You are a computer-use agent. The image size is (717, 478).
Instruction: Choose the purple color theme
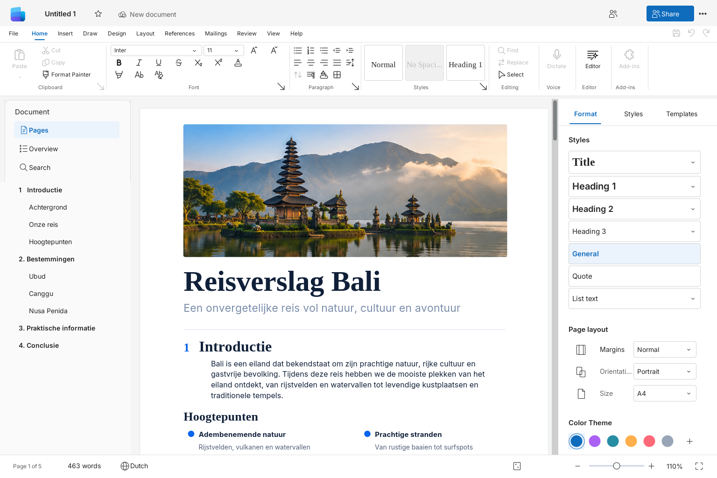595,441
